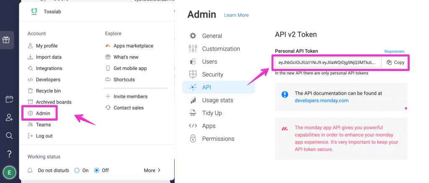Open My profile menu entry
429x183 pixels.
(x=47, y=46)
